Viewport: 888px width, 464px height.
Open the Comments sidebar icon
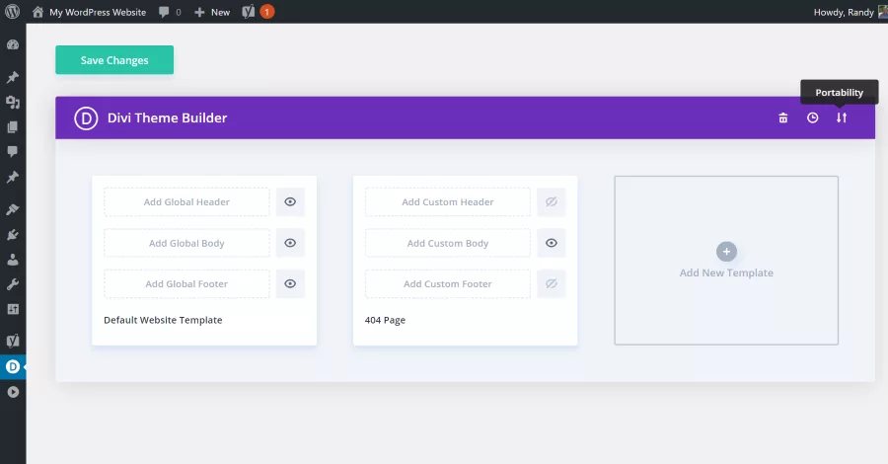(13, 151)
